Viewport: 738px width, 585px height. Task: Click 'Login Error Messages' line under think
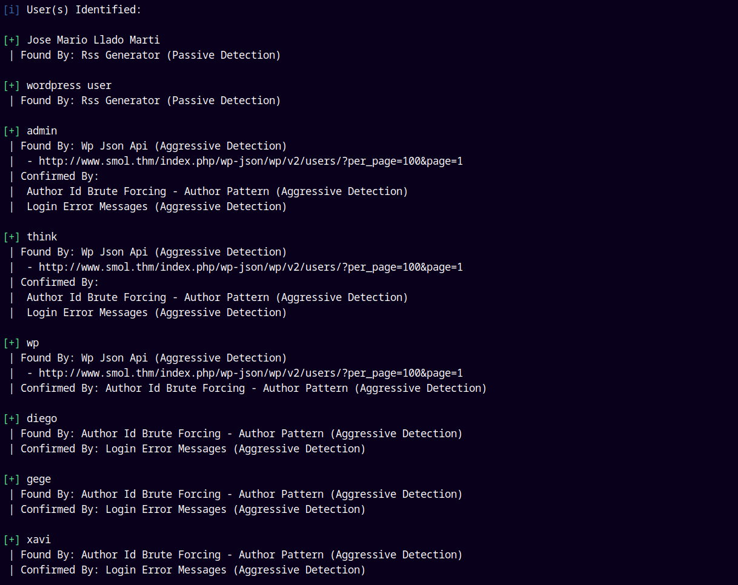(x=156, y=312)
